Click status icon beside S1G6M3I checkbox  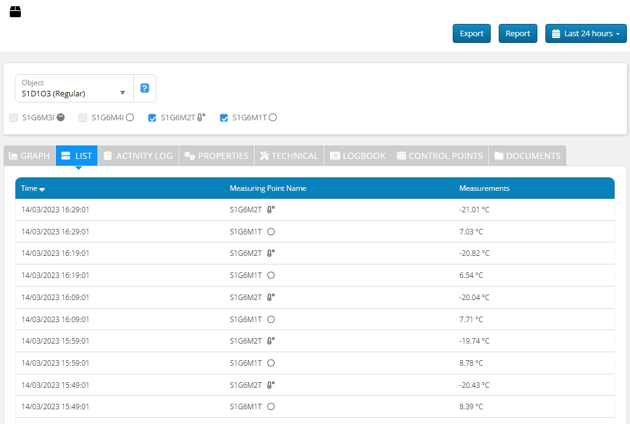tap(61, 118)
